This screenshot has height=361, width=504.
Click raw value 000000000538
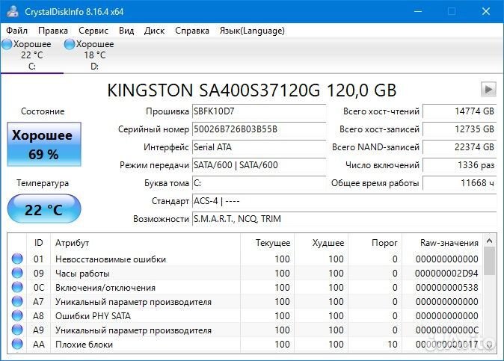tap(446, 288)
